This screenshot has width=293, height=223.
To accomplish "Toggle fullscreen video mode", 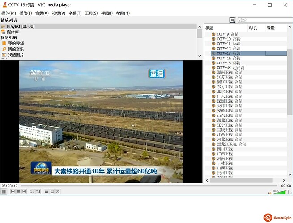I will [33, 191].
